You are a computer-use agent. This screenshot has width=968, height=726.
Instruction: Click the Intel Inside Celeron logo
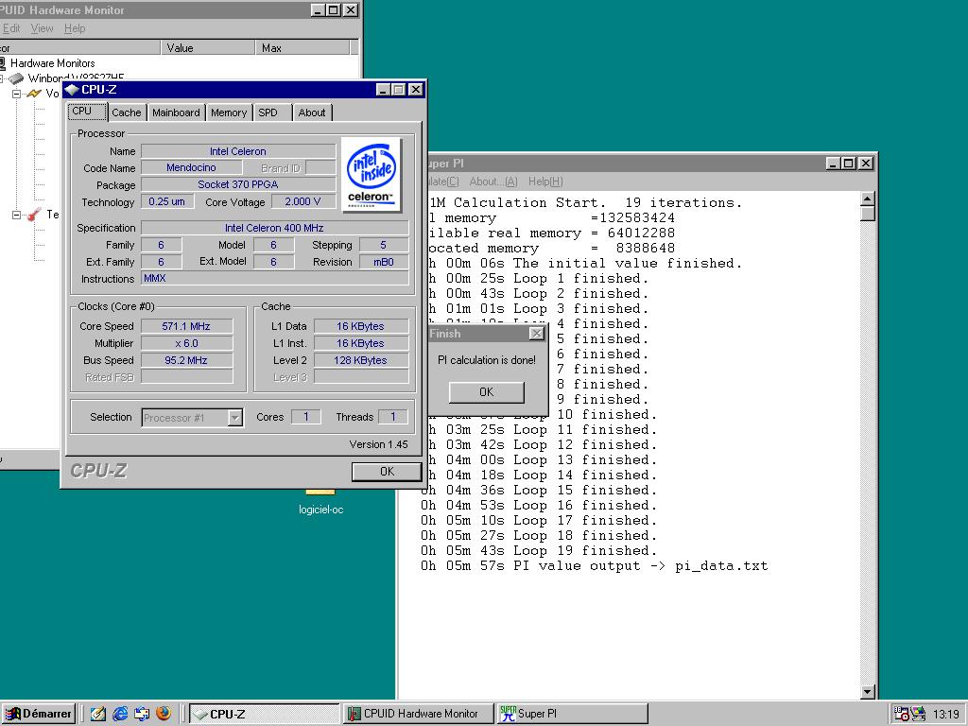(371, 175)
